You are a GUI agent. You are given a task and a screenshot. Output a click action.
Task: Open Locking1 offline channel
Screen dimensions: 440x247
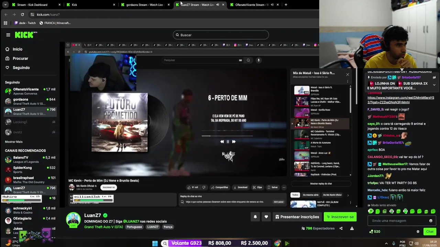[30, 122]
